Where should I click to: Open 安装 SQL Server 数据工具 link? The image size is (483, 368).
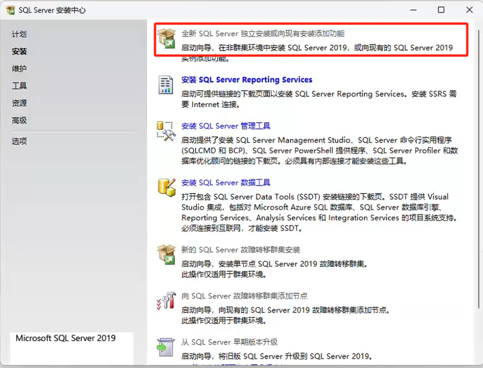coord(226,183)
